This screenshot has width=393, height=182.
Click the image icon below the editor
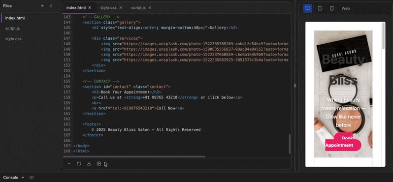pyautogui.click(x=99, y=164)
